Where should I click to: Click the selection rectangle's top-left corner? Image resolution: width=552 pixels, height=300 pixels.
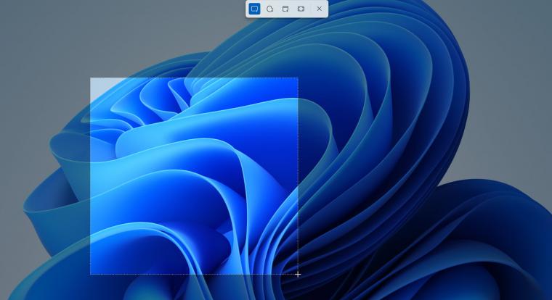pos(90,78)
